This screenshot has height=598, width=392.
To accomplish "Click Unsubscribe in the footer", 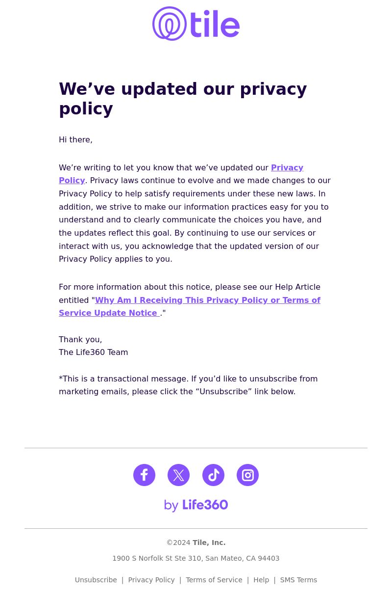I will pos(96,580).
